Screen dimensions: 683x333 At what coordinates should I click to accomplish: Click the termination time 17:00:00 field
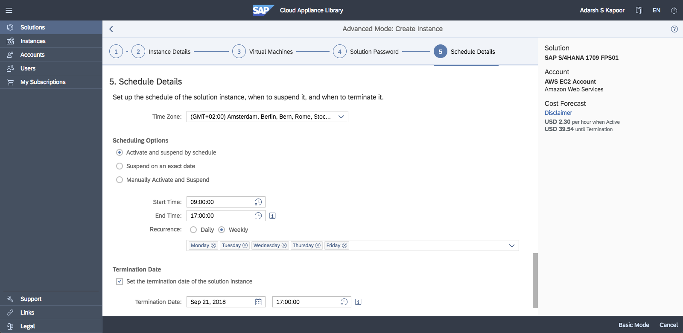312,302
